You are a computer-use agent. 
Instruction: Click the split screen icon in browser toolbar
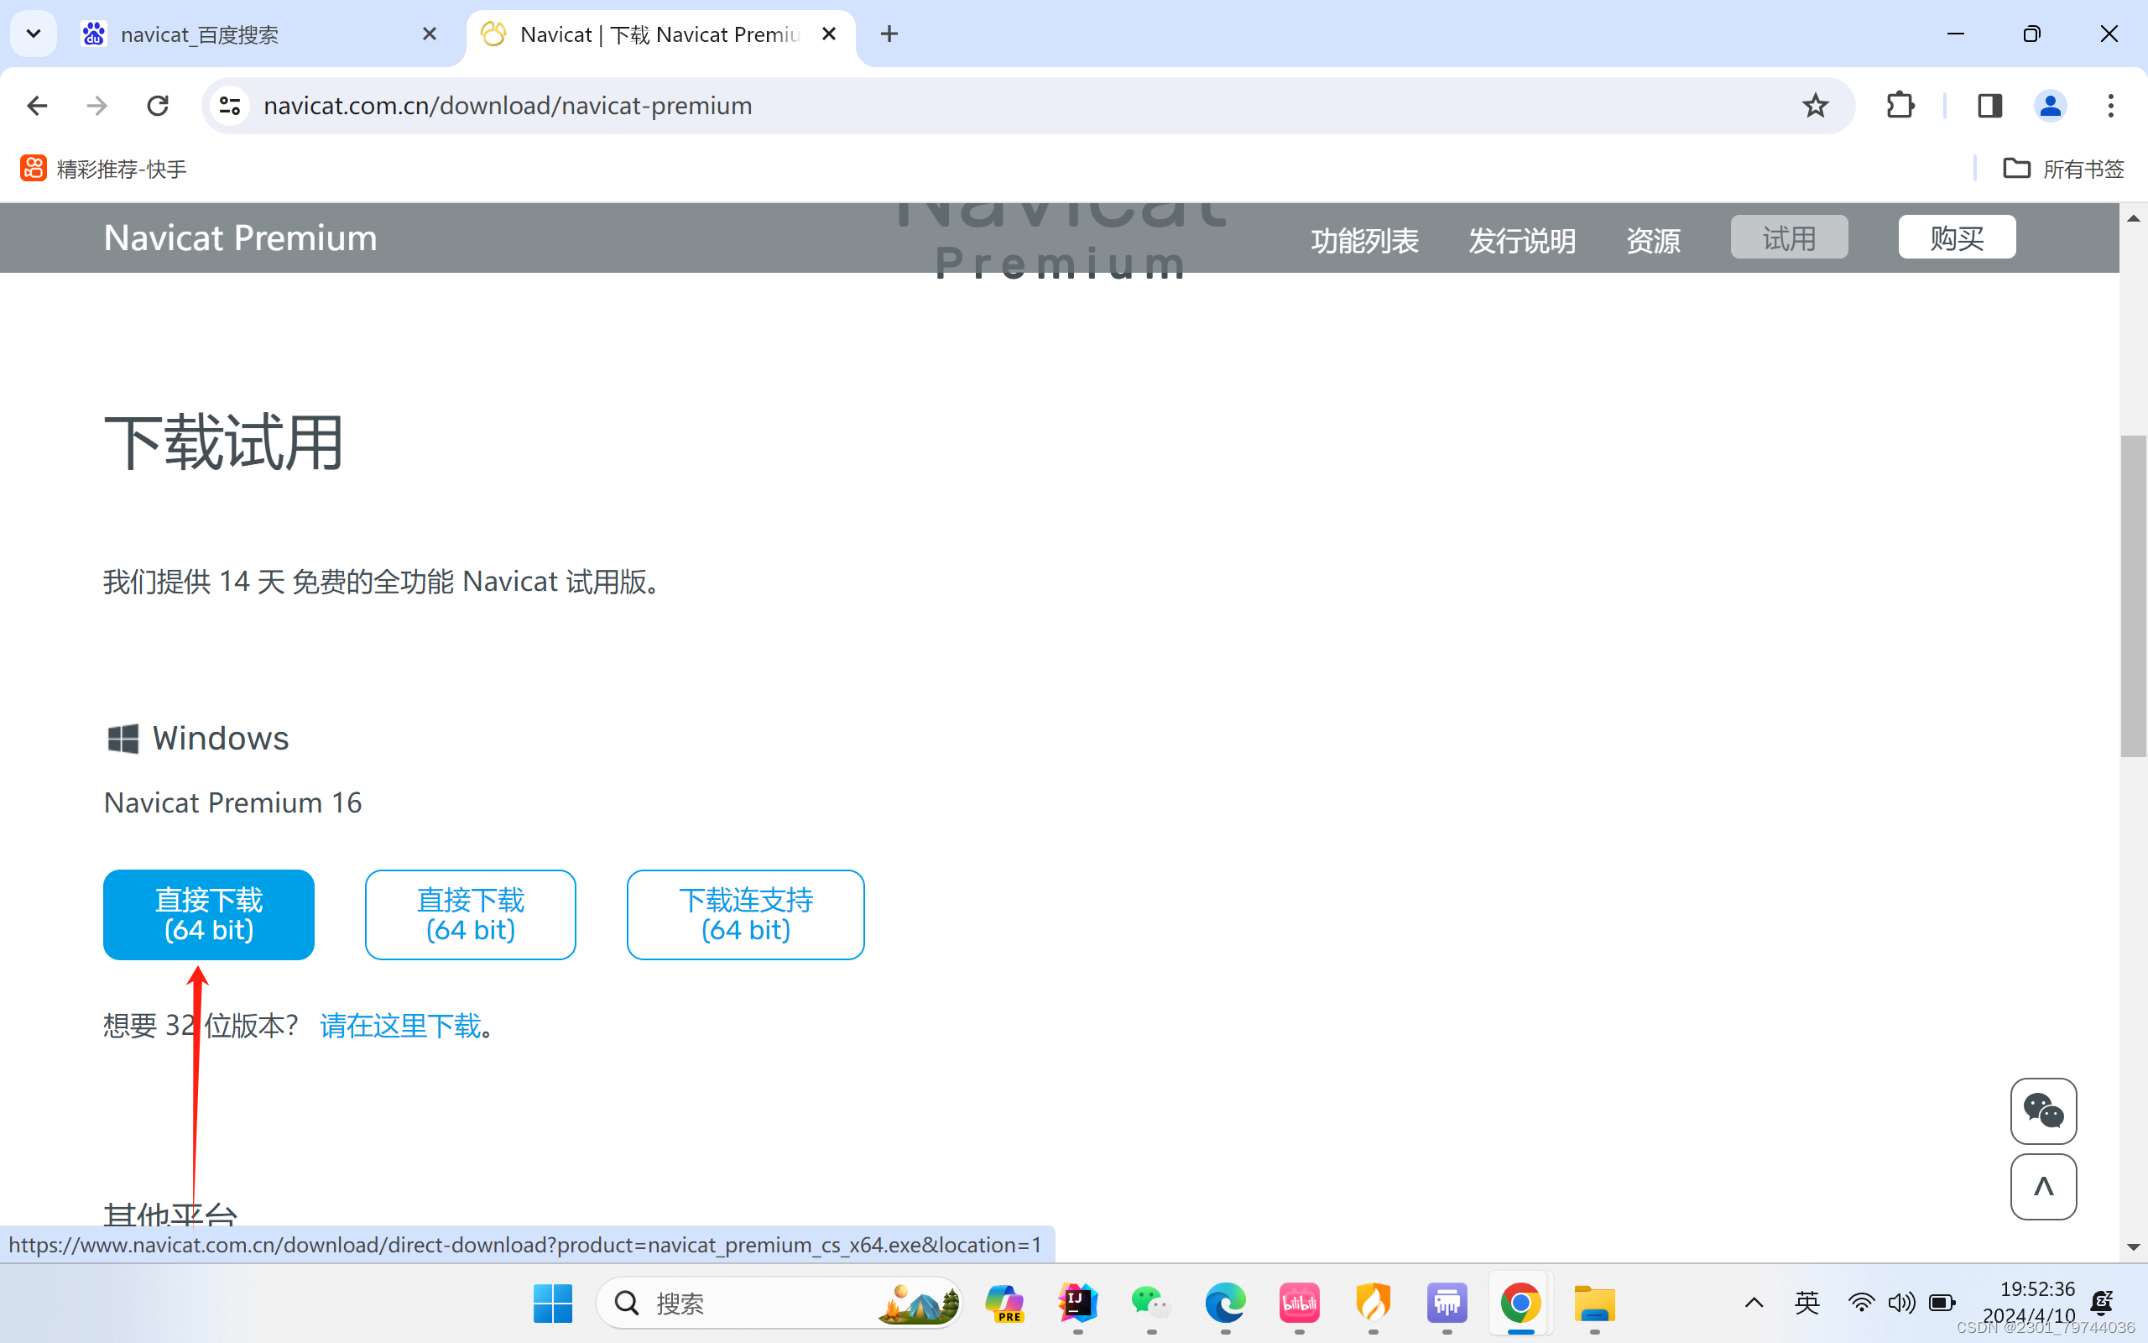coord(1990,105)
